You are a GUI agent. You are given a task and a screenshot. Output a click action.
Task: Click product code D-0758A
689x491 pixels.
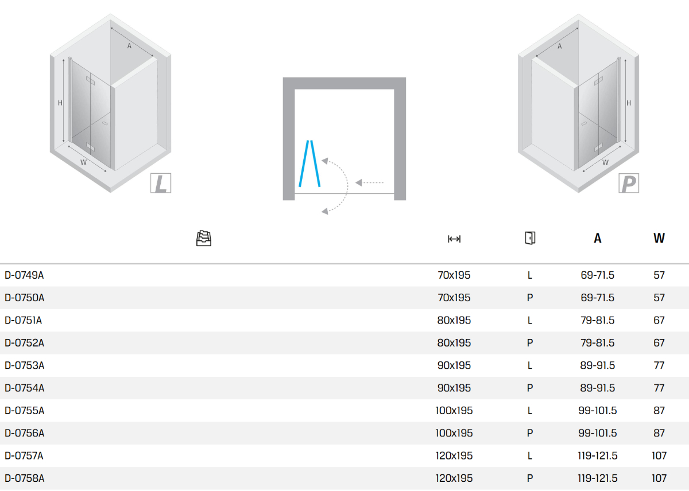click(x=24, y=478)
